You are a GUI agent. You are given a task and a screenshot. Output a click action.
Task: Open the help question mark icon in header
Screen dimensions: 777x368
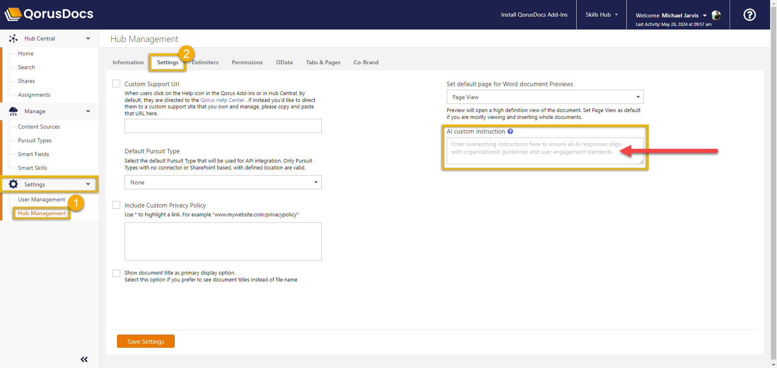[749, 15]
